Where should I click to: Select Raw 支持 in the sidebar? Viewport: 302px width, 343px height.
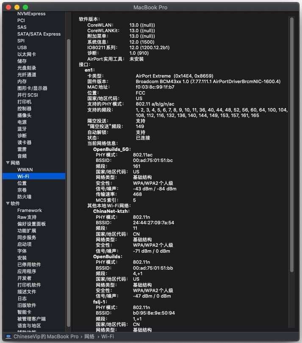[27, 217]
